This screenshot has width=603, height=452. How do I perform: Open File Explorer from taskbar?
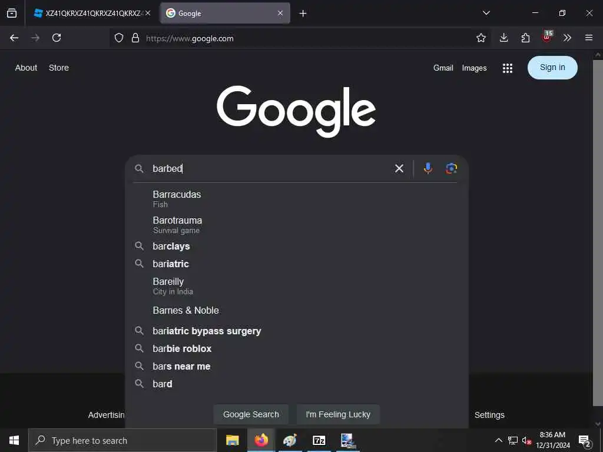click(x=232, y=440)
